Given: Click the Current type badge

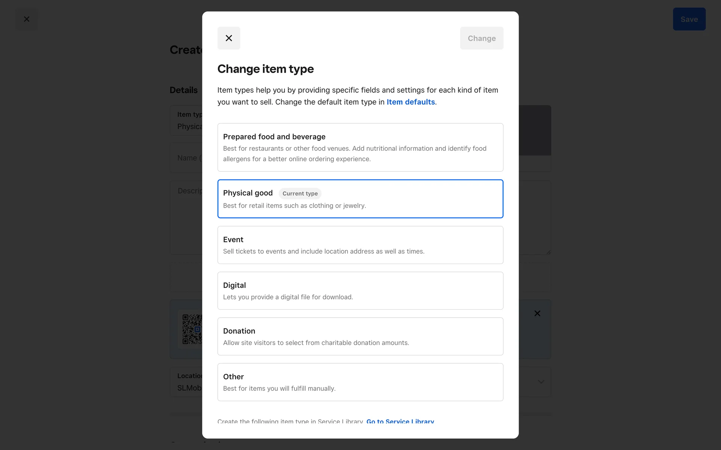Looking at the screenshot, I should click(x=300, y=193).
